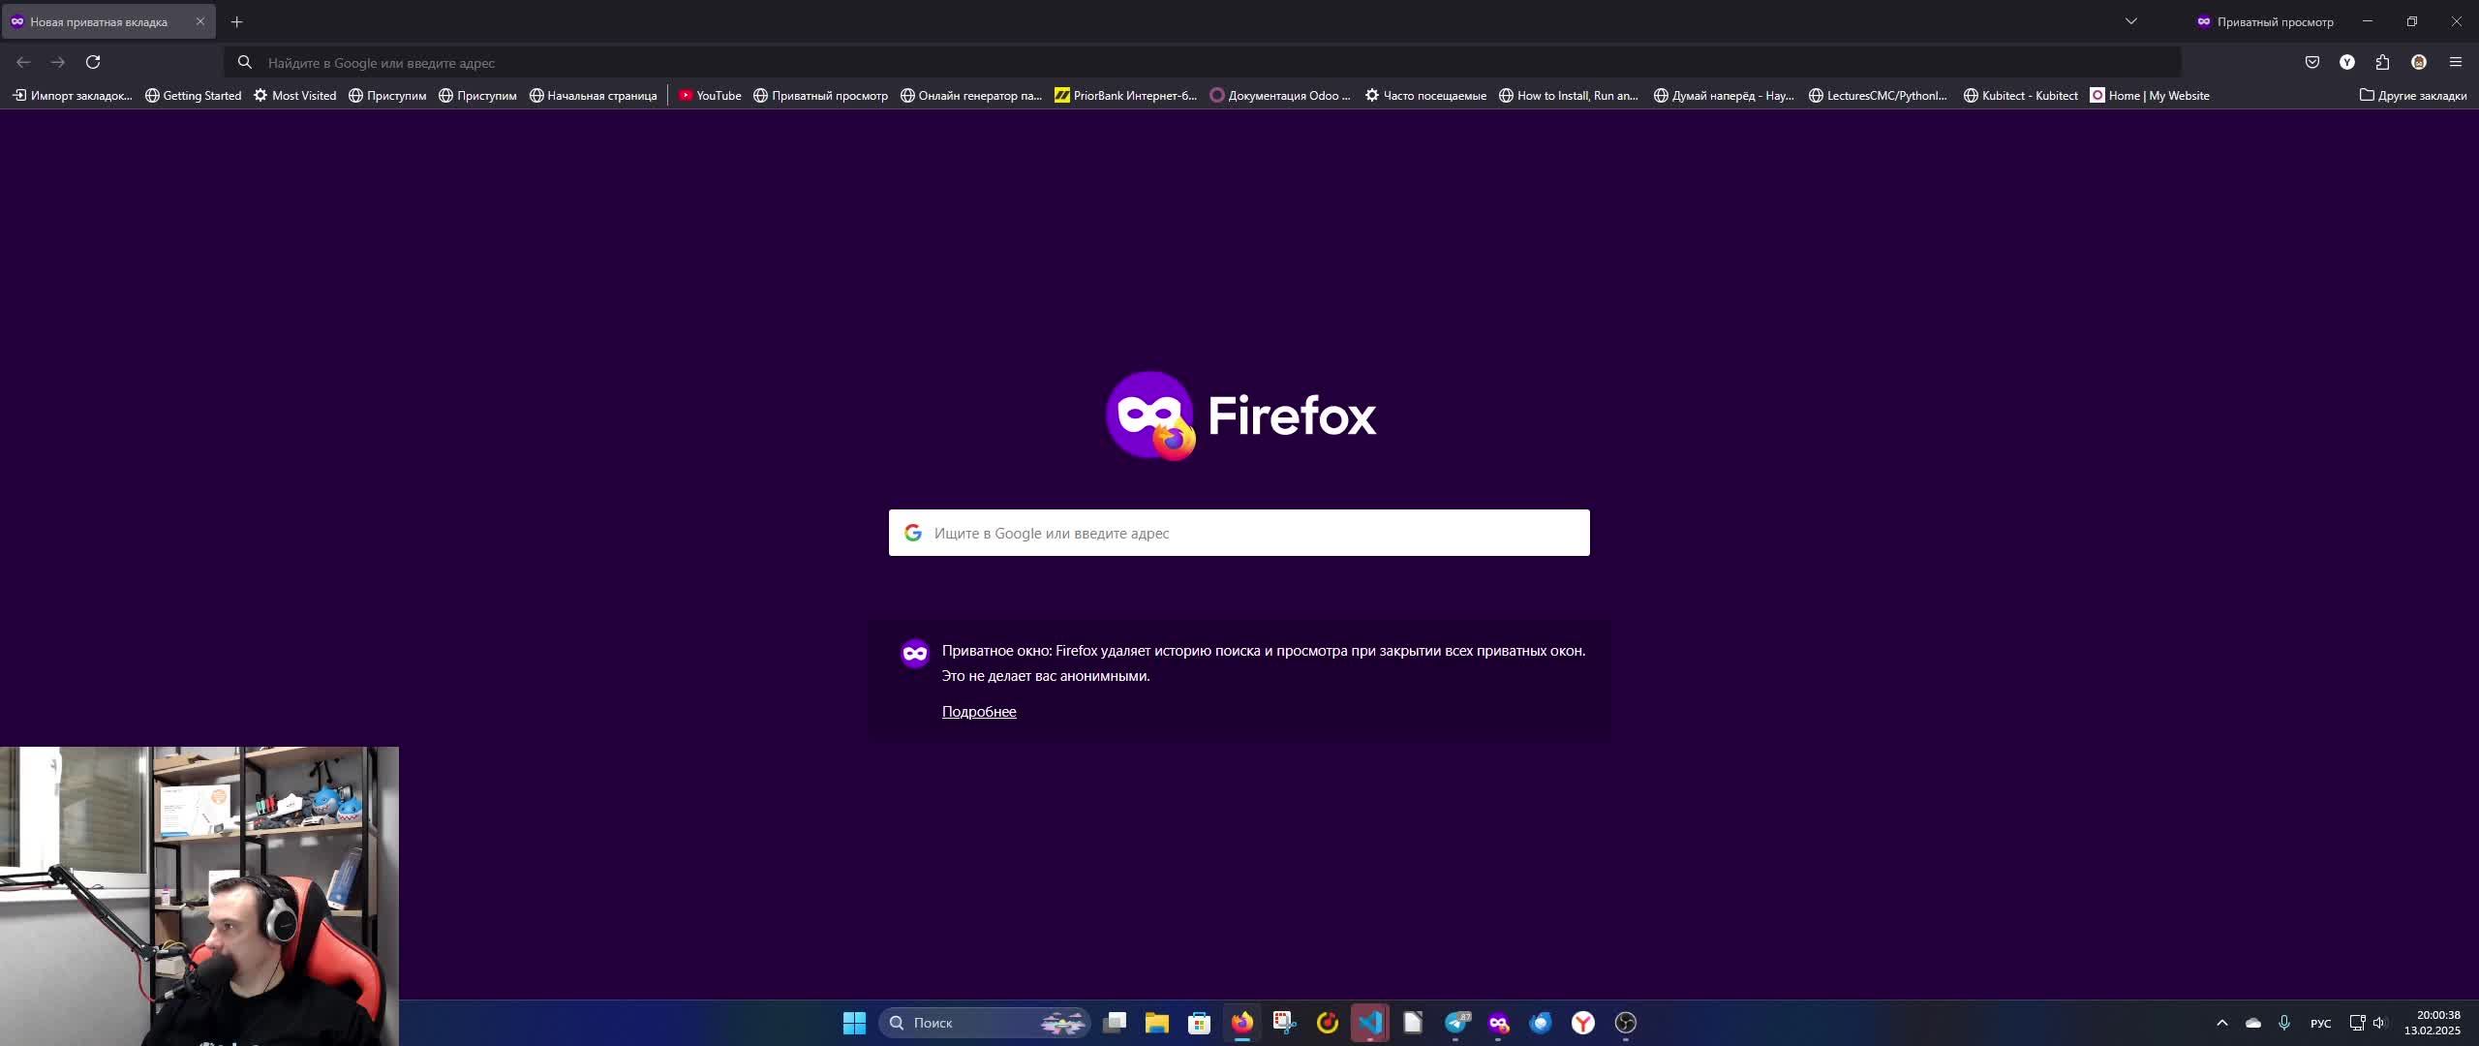The height and width of the screenshot is (1046, 2479).
Task: Open the Kubitect - Kubitect bookmark
Action: 2020,95
